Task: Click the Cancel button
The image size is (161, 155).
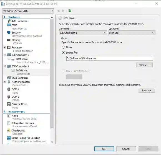Action: (x=126, y=149)
